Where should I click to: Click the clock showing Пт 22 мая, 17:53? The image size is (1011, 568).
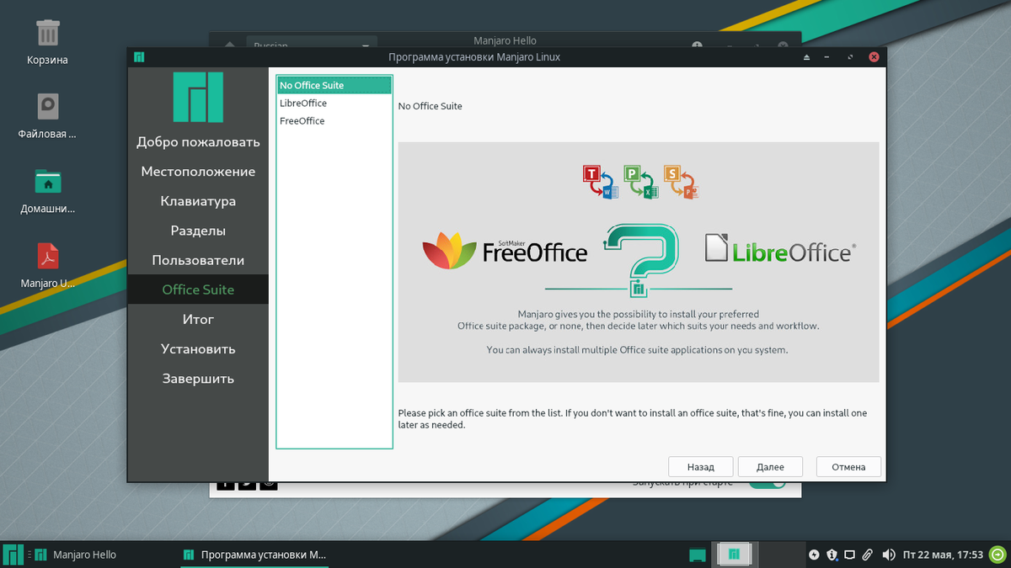[943, 555]
